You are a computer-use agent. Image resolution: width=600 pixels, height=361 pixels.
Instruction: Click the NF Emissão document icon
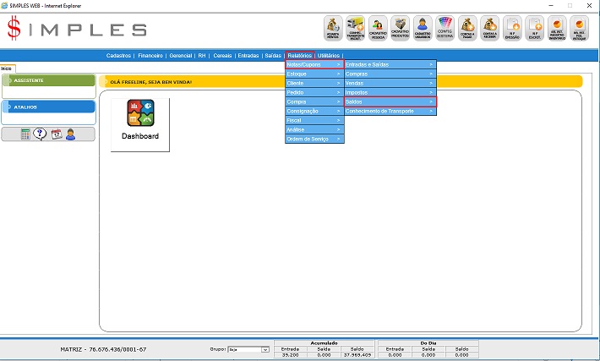[512, 29]
